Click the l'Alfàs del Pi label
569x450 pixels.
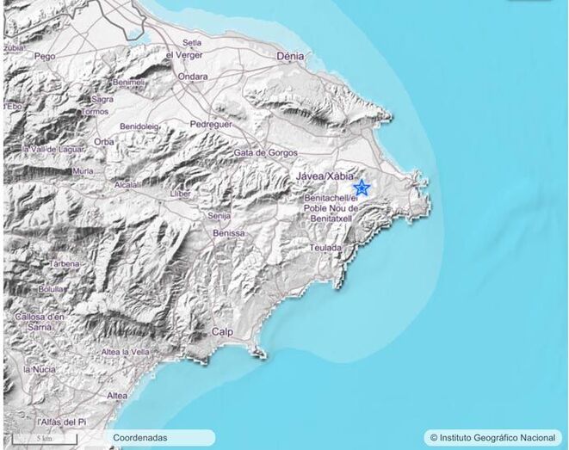pos(62,422)
